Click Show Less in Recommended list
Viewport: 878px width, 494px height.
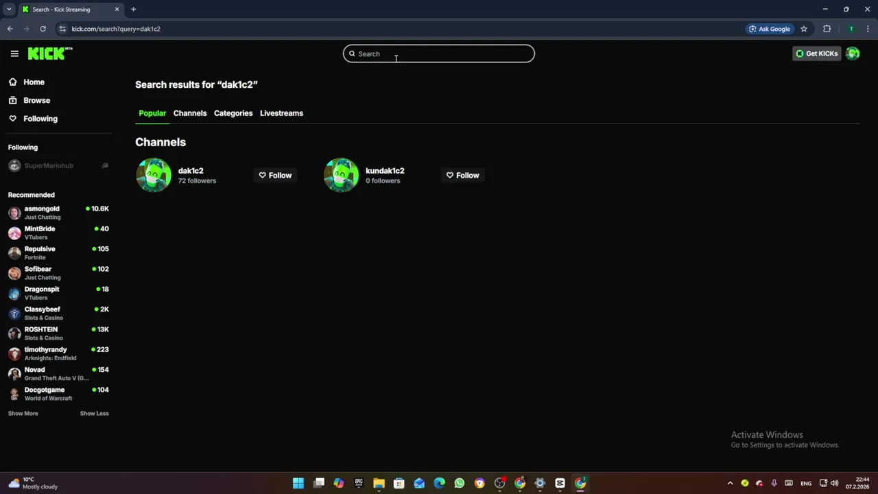click(94, 414)
